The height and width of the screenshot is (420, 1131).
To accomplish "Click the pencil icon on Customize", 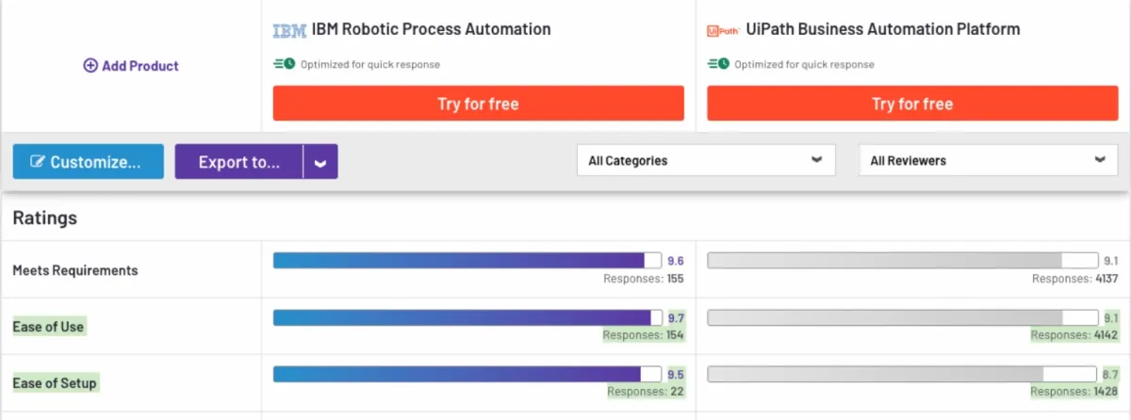I will pos(38,162).
